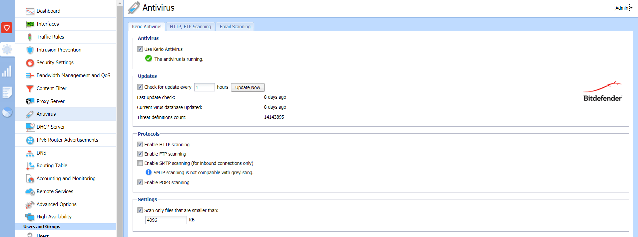The image size is (638, 237).
Task: Switch to the Email Scanning tab
Action: (x=235, y=27)
